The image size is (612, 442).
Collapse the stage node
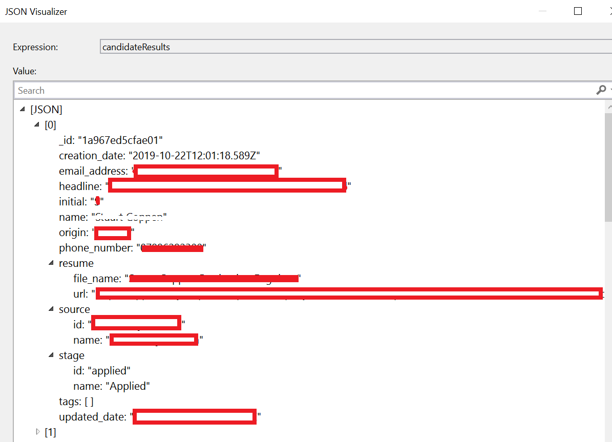tap(51, 355)
